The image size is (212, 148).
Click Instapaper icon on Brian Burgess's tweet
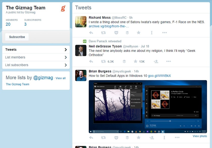click(164, 138)
